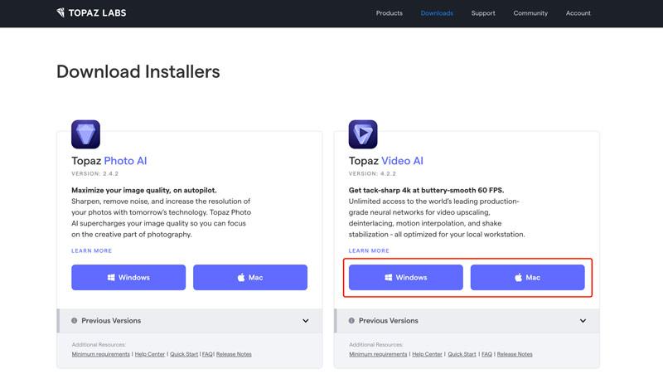
Task: Expand Photo AI Previous Versions chevron
Action: 305,321
